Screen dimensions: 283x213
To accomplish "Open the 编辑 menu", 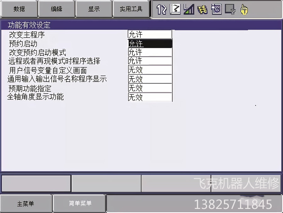I will pos(57,9).
